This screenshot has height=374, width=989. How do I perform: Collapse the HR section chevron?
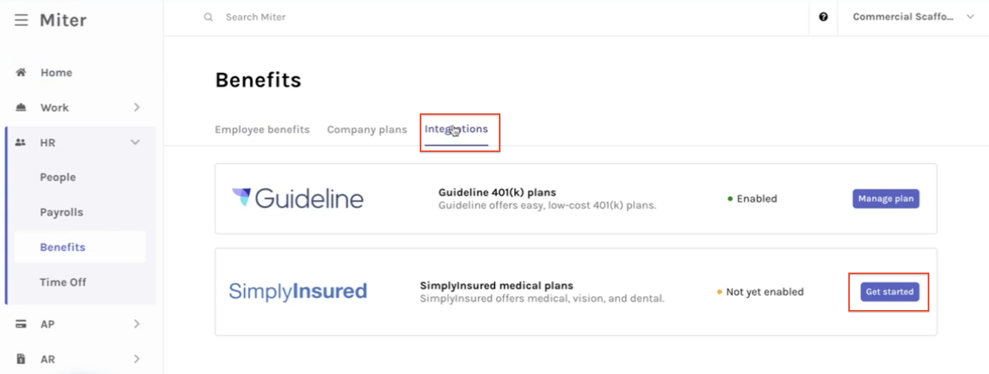(x=135, y=142)
